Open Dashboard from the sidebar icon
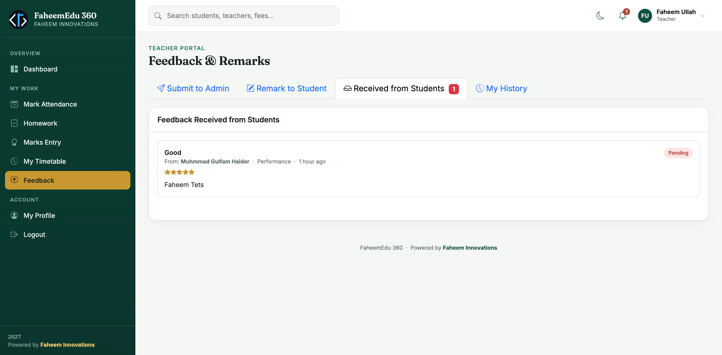This screenshot has width=722, height=355. [14, 69]
